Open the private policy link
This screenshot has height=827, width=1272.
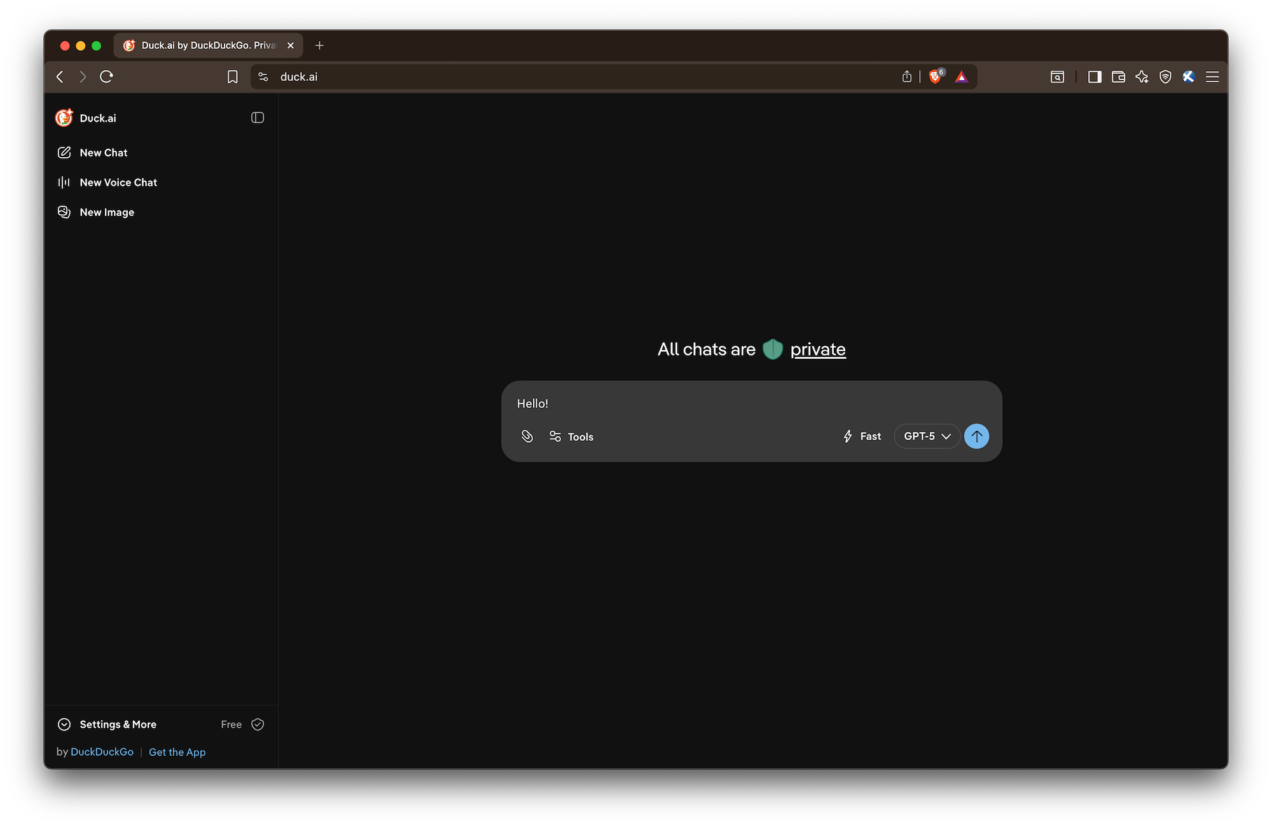pyautogui.click(x=818, y=349)
